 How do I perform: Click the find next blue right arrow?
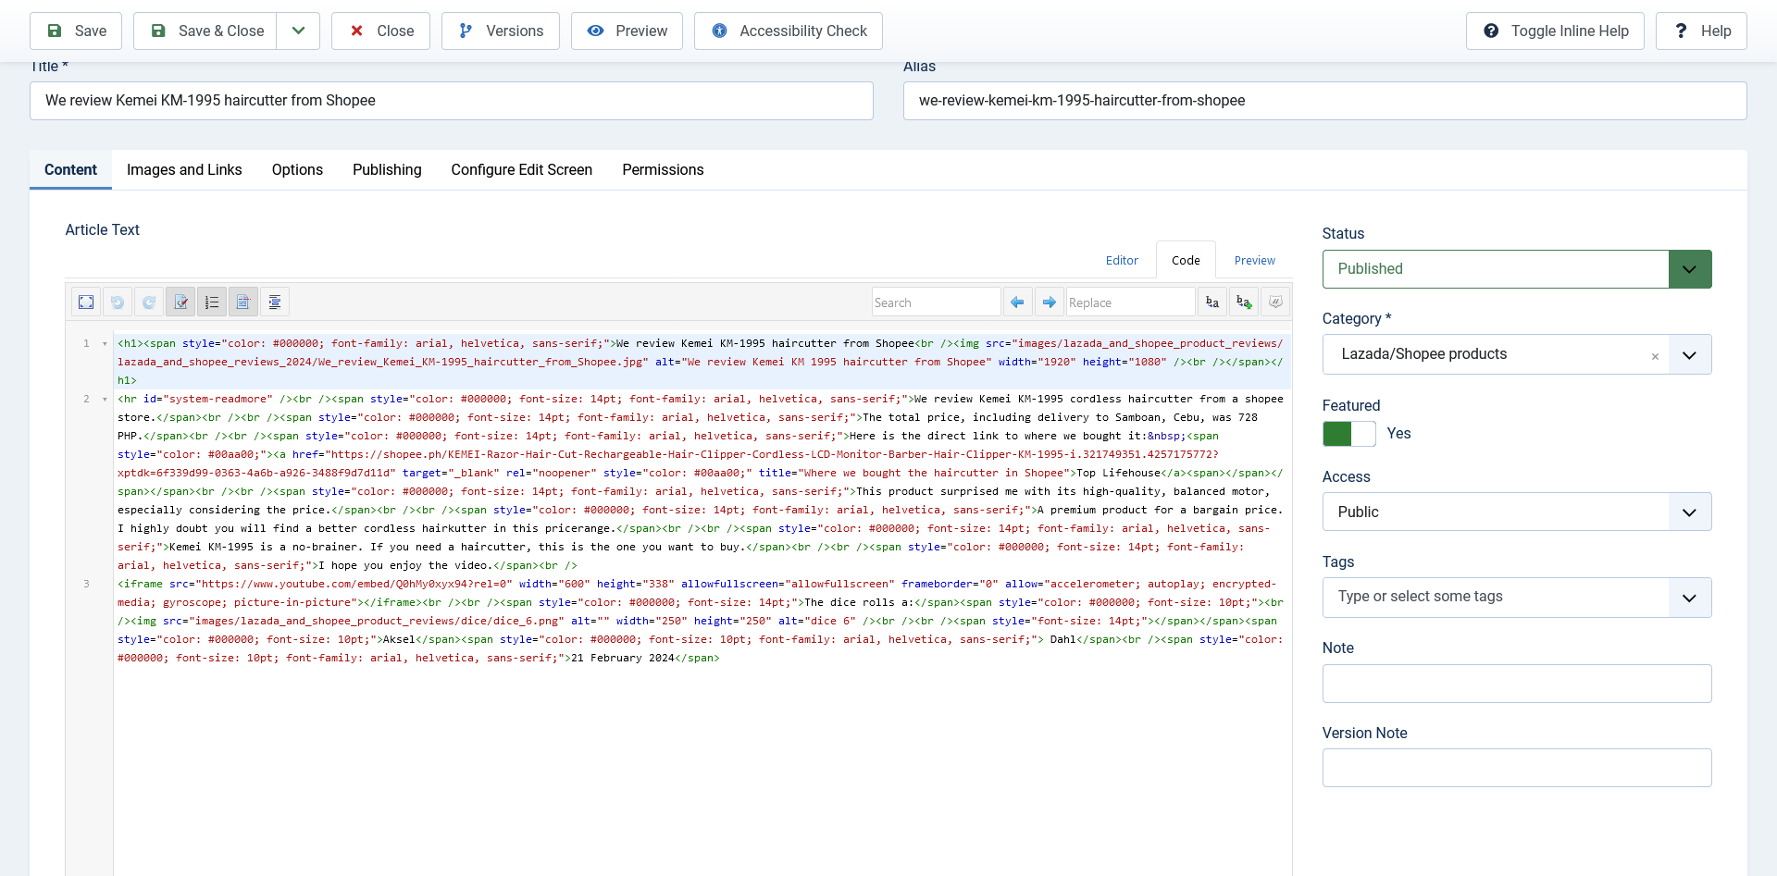coord(1049,302)
